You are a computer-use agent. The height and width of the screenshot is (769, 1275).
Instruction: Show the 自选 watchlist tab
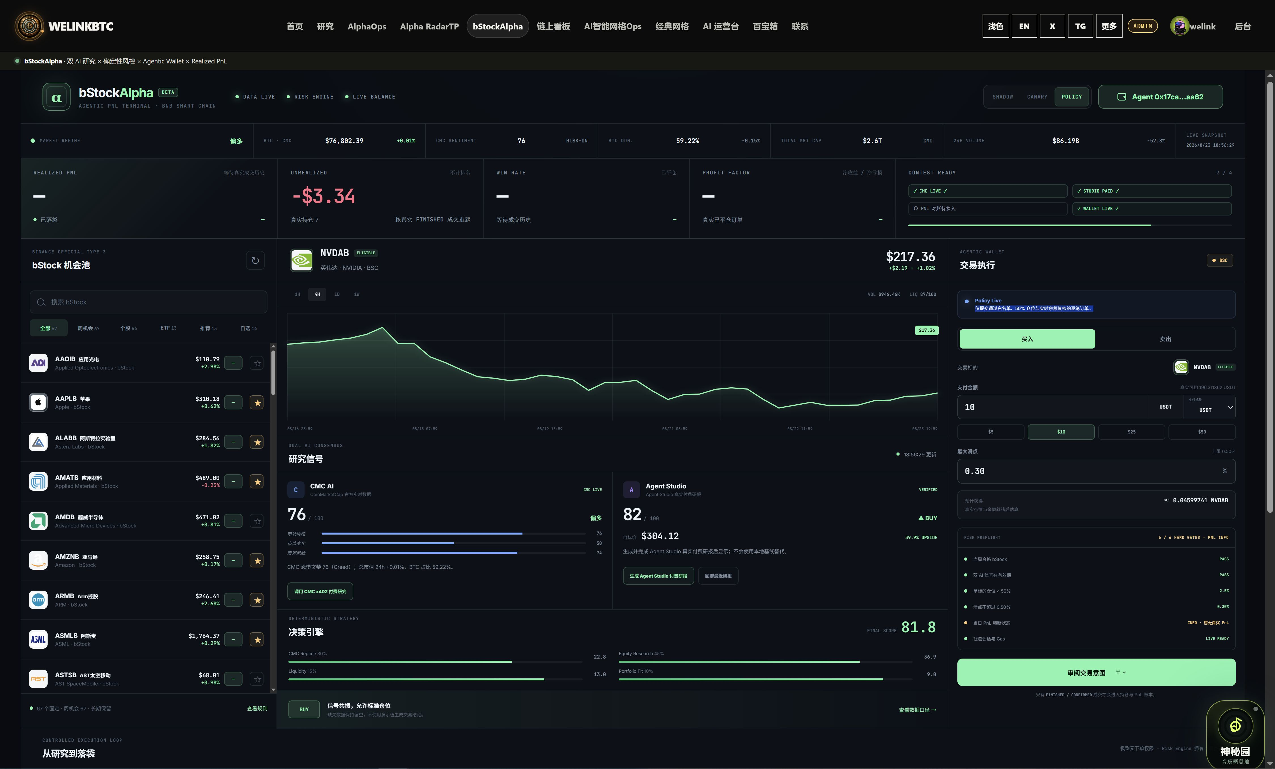click(x=248, y=328)
